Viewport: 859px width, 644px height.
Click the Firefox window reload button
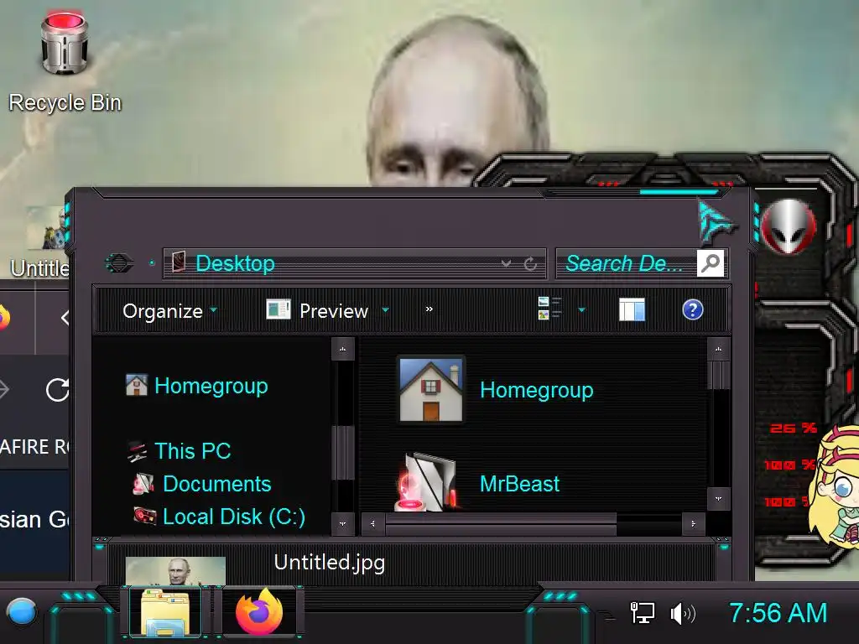pyautogui.click(x=57, y=390)
